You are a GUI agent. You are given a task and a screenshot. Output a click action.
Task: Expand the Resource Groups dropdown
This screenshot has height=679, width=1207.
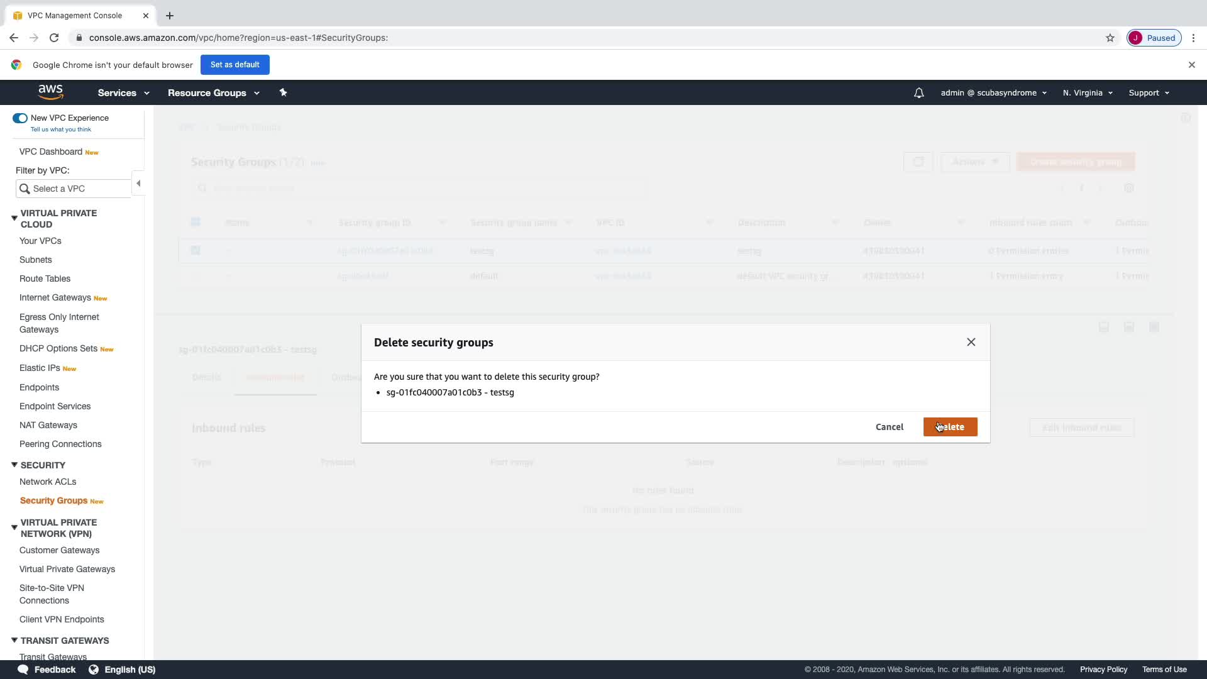(213, 93)
